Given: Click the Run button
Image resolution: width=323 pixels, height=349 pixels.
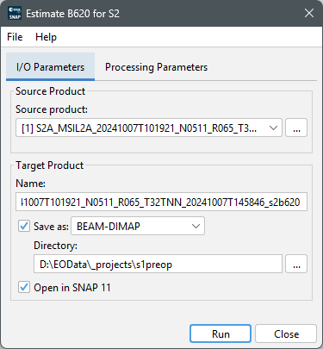Looking at the screenshot, I should pos(221,333).
